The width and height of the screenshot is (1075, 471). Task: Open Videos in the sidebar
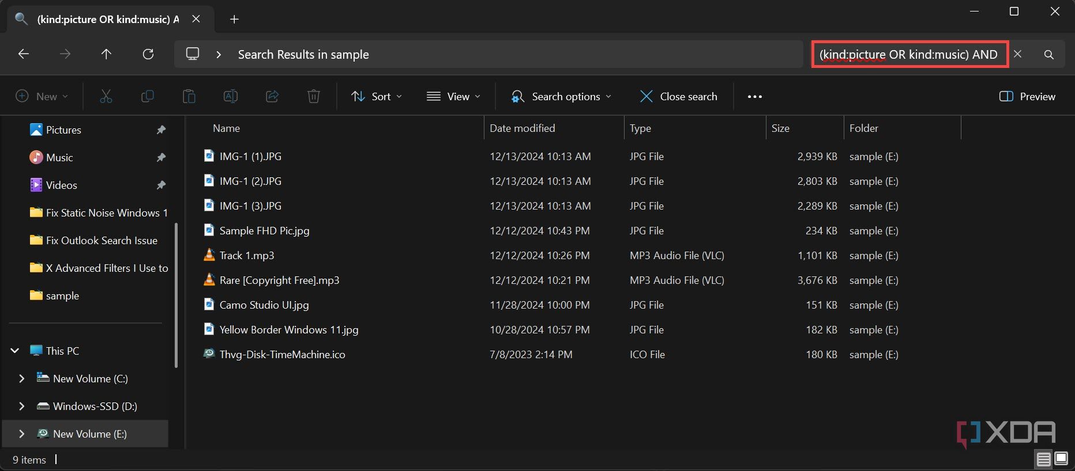coord(61,185)
